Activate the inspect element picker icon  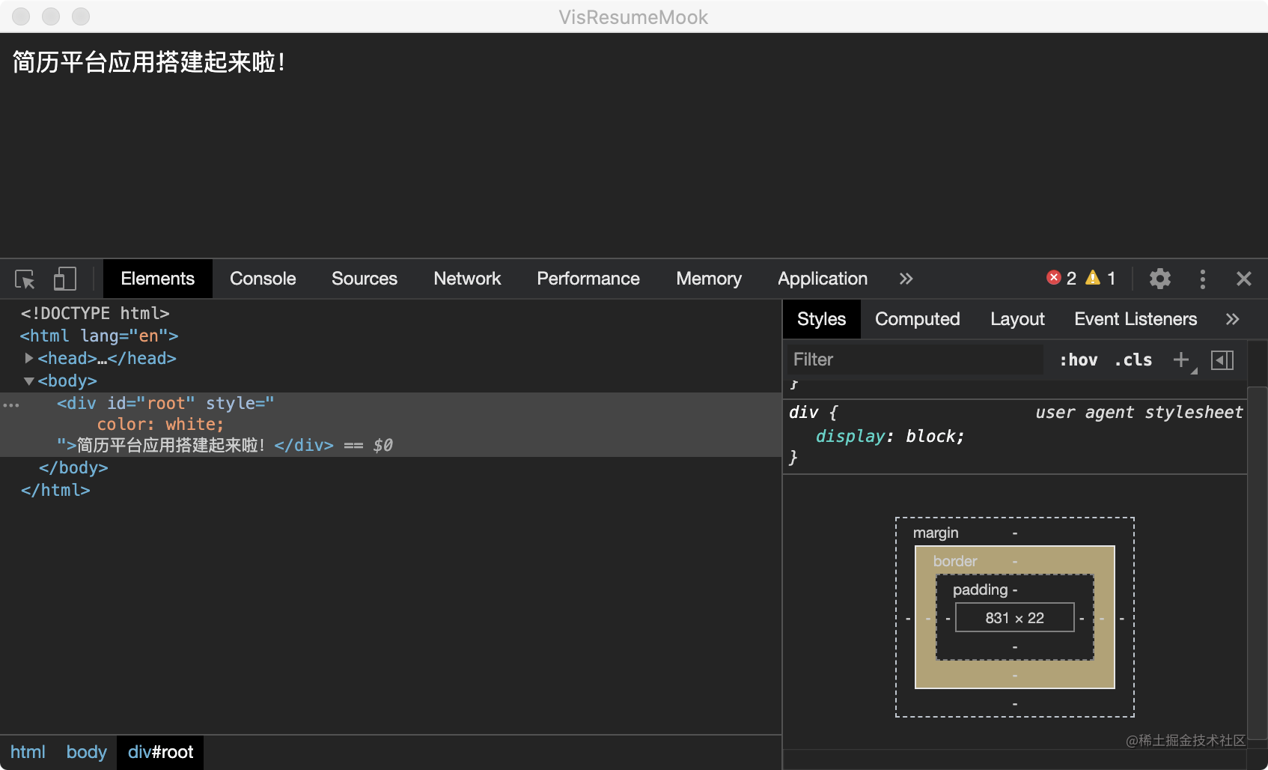click(x=25, y=279)
